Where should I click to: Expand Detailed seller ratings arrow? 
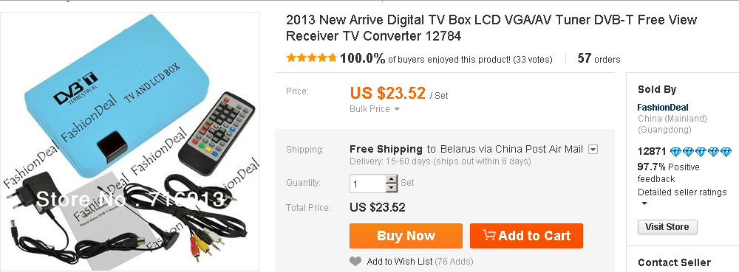[644, 203]
